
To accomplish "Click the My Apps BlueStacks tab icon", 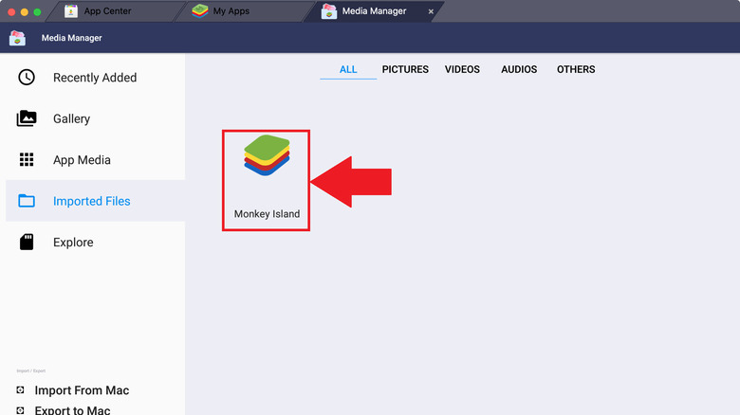I will point(200,10).
